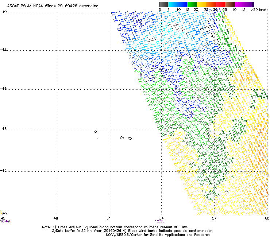The height and width of the screenshot is (237, 270).
Task: Click the small island outline on the -46 latitude line
Action: (95, 132)
